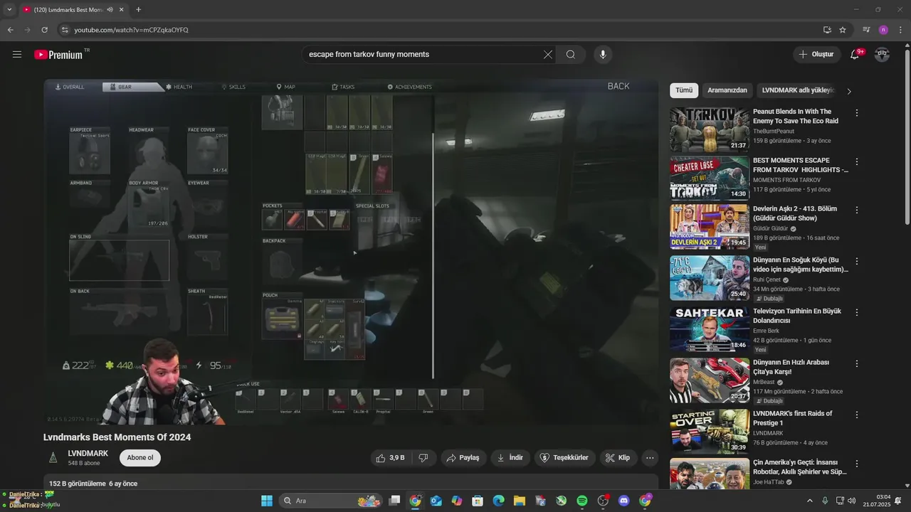Screen dimensions: 911x512
Task: Open options for Televizyon Tarihinin video
Action: 857,313
